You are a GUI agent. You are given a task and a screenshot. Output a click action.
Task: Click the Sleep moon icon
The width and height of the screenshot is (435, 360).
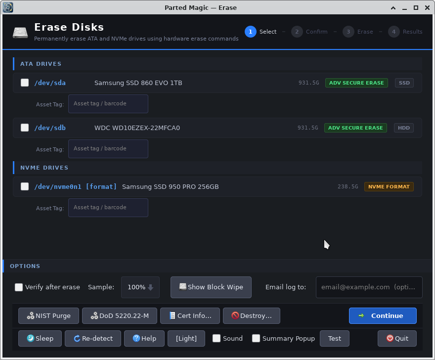pos(31,338)
